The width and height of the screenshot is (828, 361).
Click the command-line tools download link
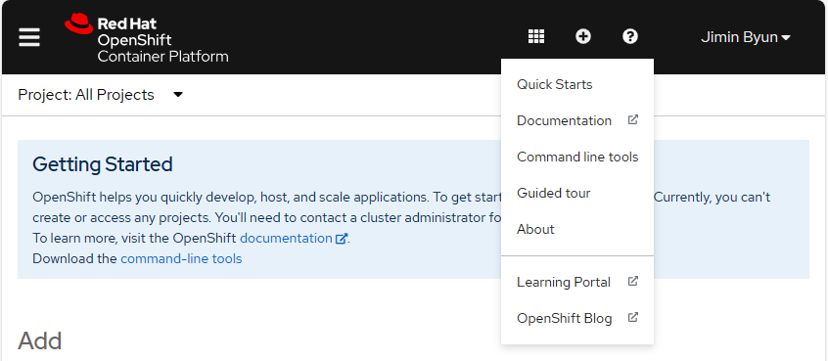pyautogui.click(x=181, y=258)
